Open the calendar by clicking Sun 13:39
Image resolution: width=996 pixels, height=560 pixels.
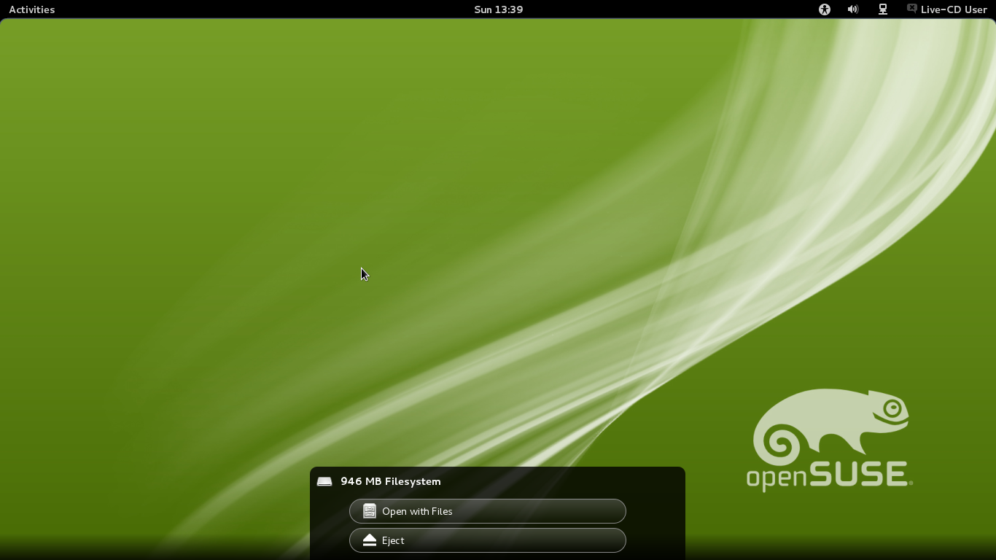[x=498, y=9]
